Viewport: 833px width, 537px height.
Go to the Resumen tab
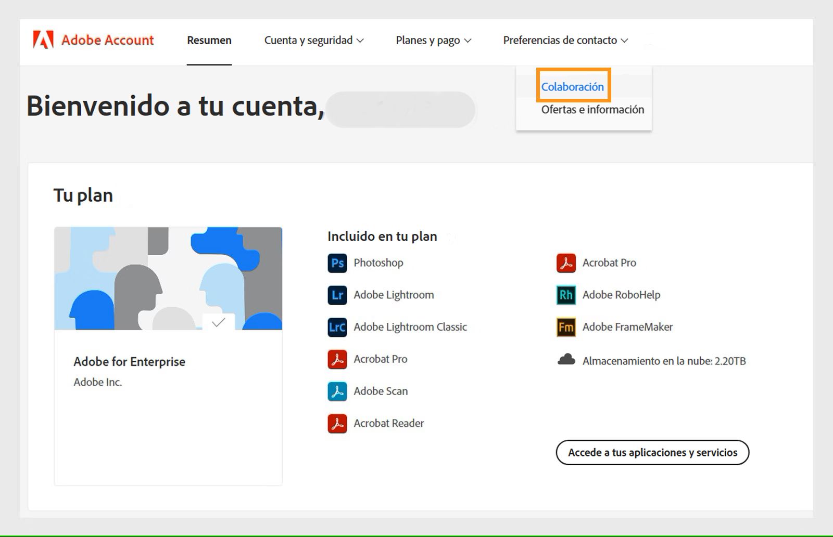click(209, 40)
